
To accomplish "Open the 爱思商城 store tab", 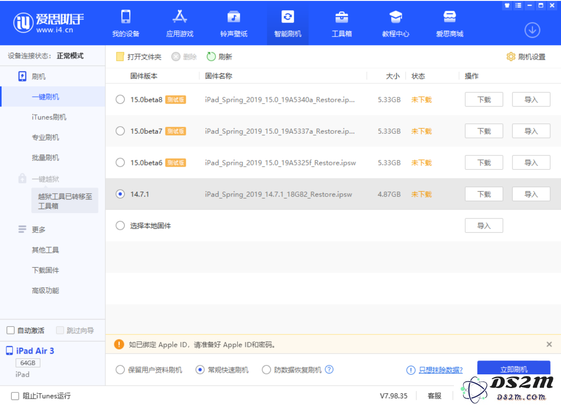I will tap(449, 24).
